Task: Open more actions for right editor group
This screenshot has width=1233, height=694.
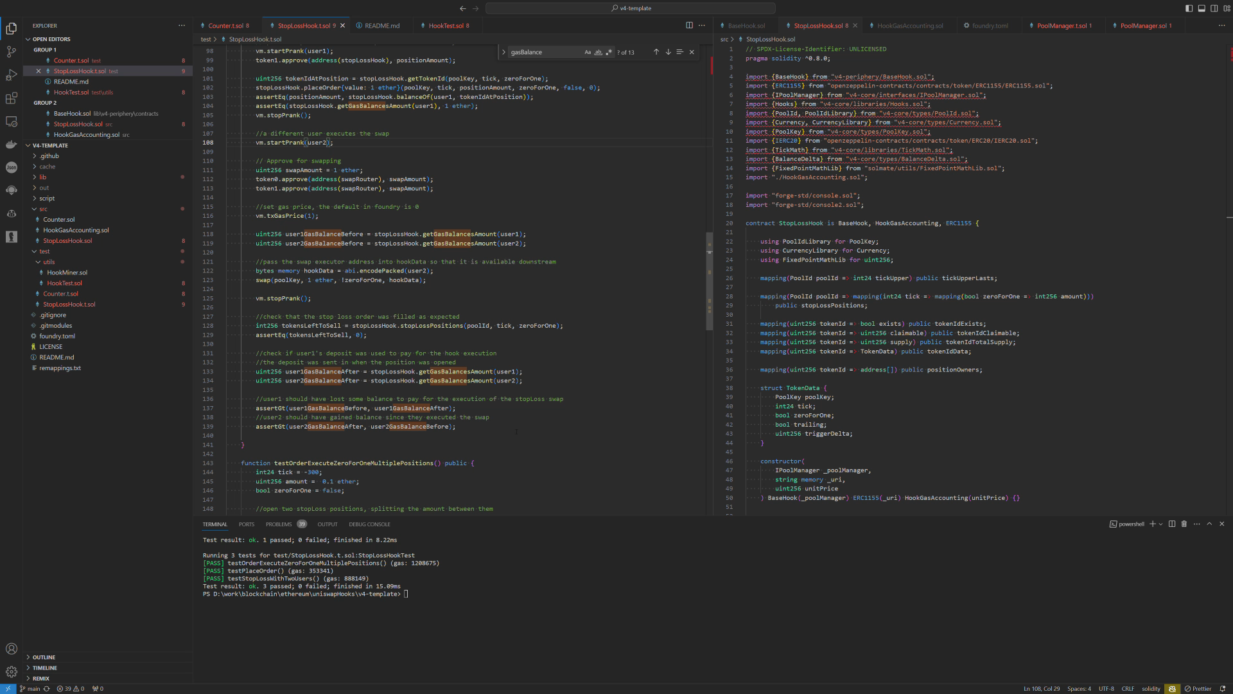Action: [1221, 26]
